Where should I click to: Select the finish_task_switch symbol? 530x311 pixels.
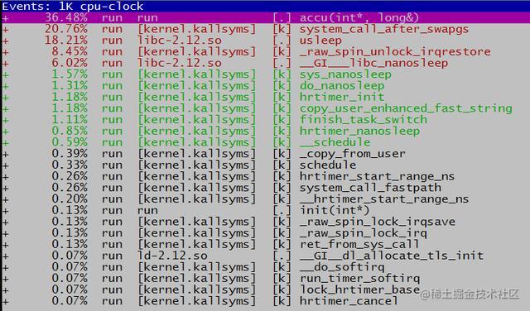pos(364,120)
